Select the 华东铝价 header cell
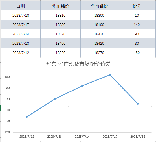Image resolution: width=156 pixels, height=142 pixels. click(60, 6)
